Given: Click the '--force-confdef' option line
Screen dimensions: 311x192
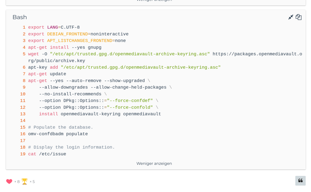Looking at the screenshot, I should coord(99,101).
